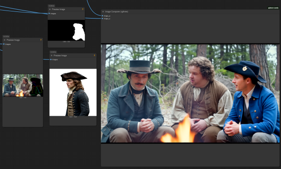The height and width of the screenshot is (169, 281).
Task: Click the resolution text under the campfire pose thumbnail
Action: click(x=22, y=98)
